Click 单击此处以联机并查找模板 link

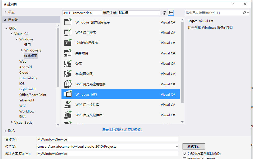coord(123,129)
